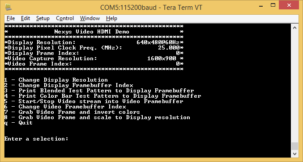303x162 pixels.
Task: Open the File menu
Action: tap(11, 18)
